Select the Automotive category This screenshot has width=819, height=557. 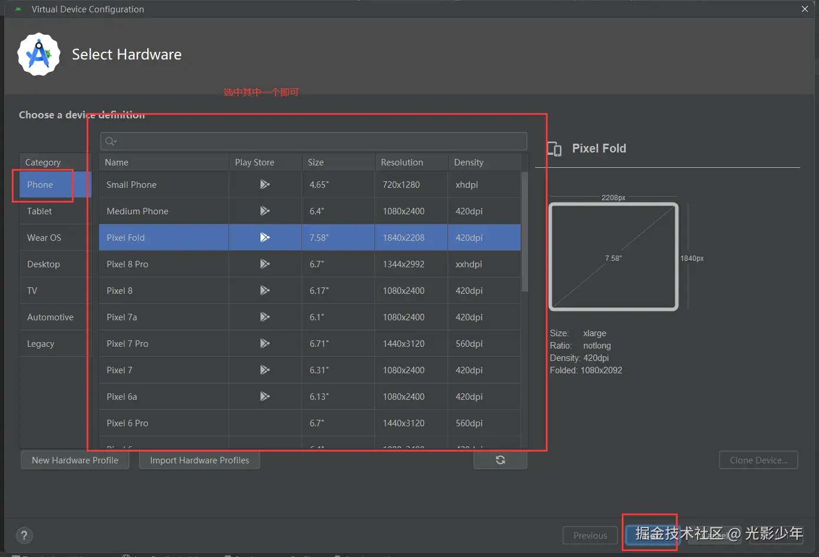[x=55, y=317]
